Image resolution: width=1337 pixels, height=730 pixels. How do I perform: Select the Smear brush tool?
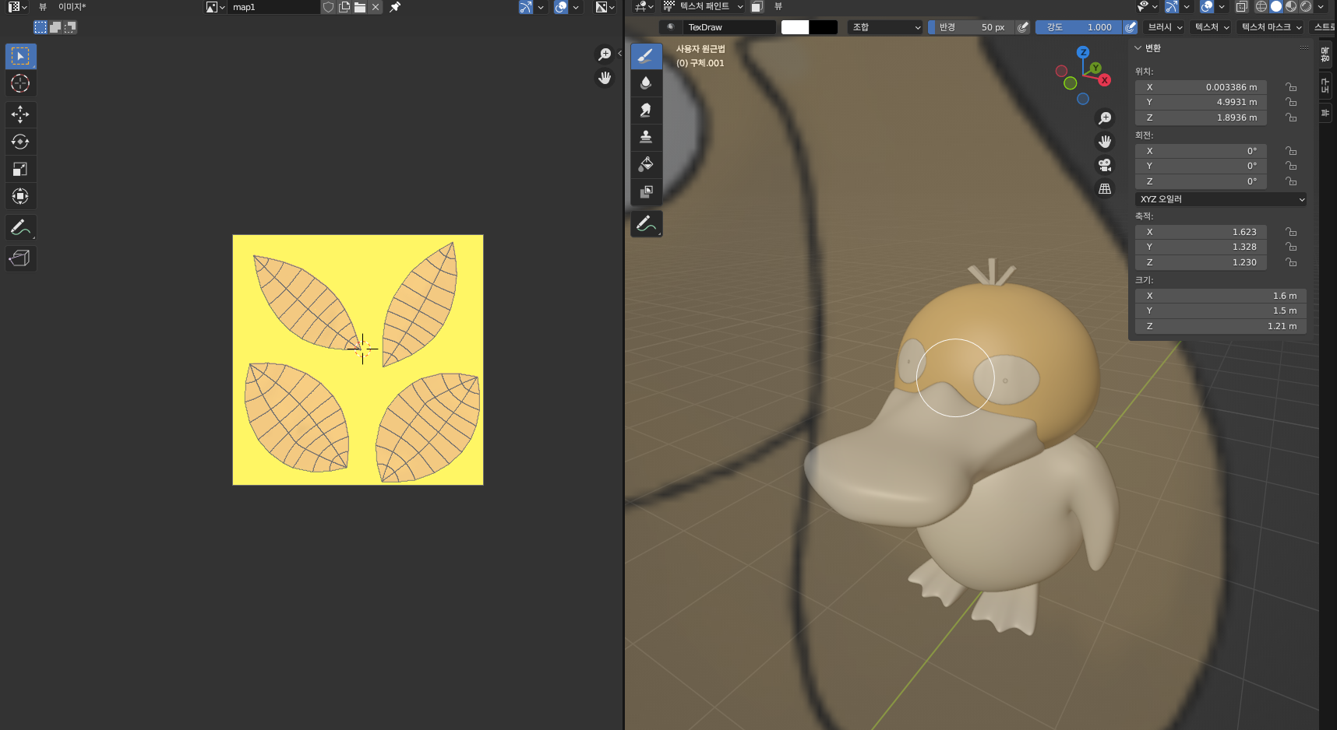(x=646, y=111)
